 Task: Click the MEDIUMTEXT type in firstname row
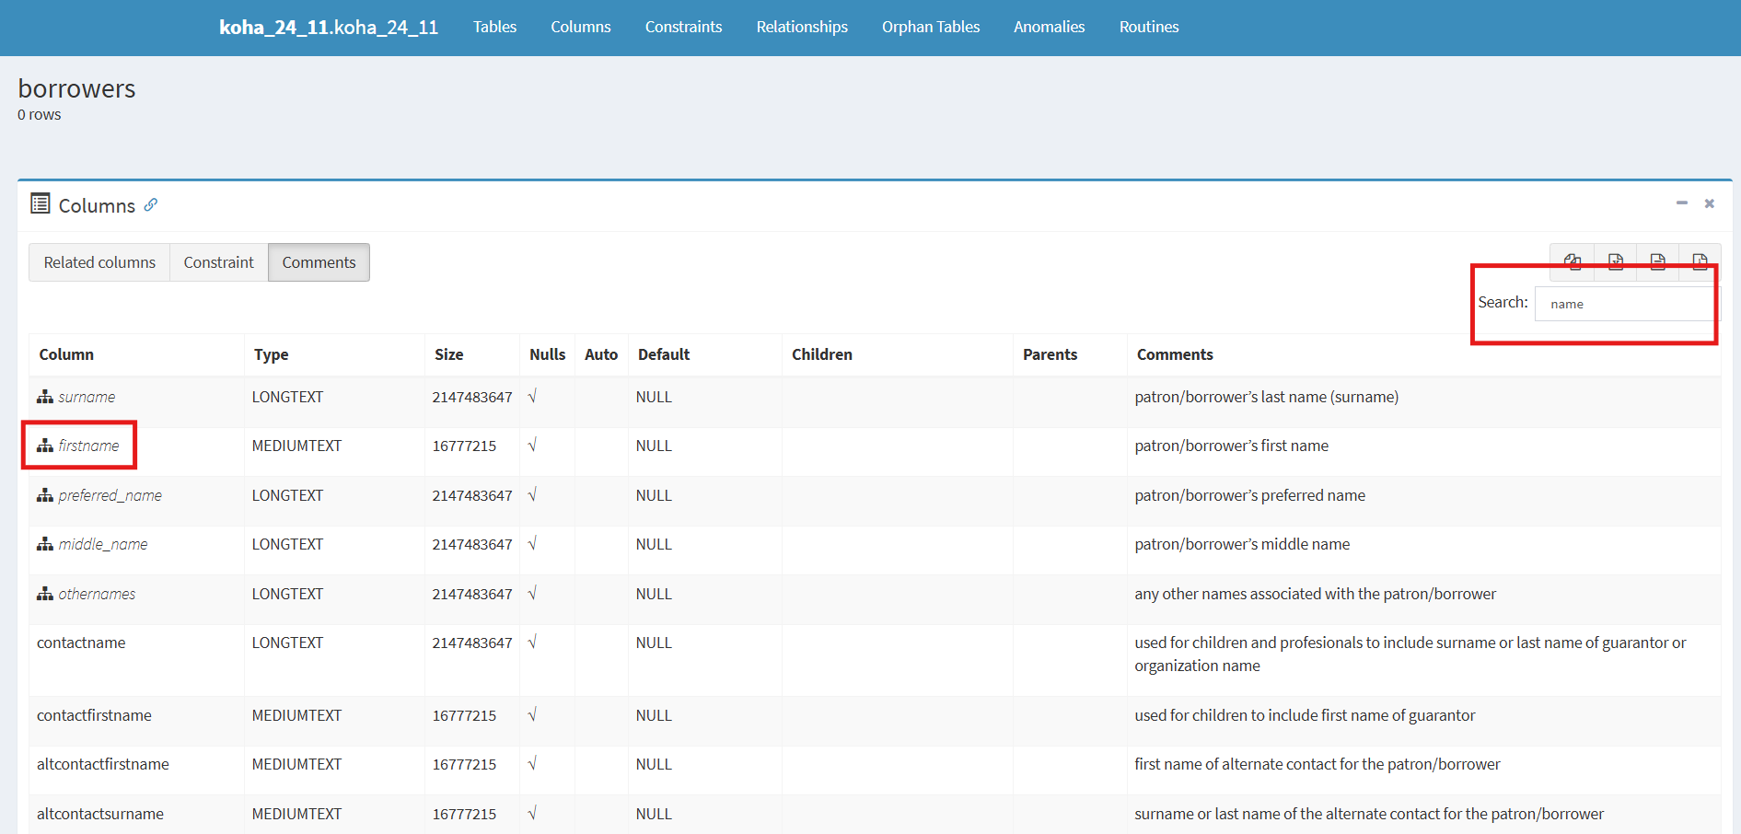[296, 446]
